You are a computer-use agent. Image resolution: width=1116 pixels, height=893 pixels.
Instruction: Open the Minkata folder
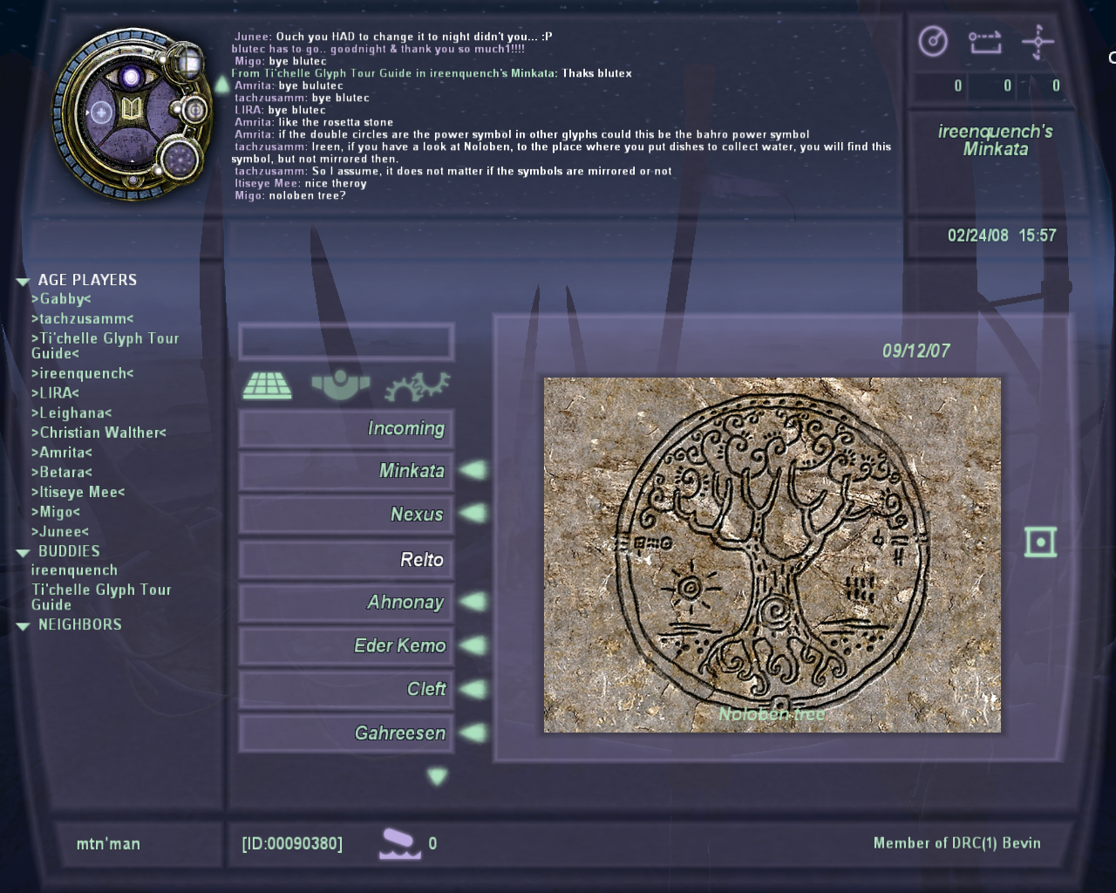(x=346, y=471)
